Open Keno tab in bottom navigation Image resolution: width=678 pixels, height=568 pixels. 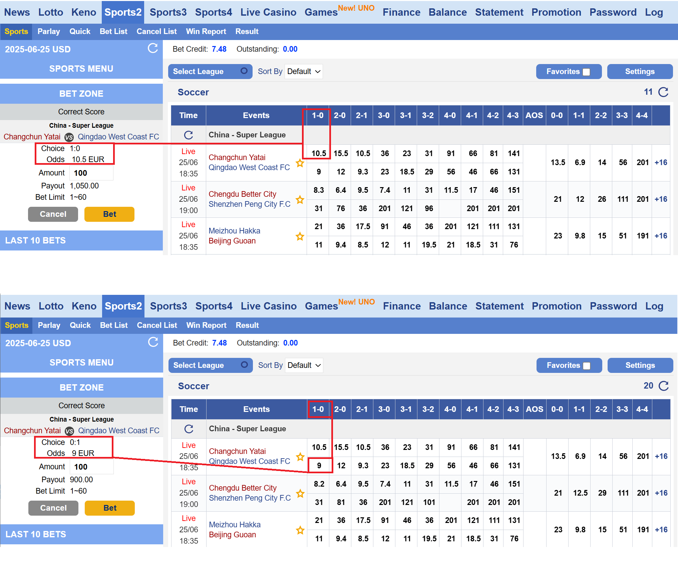pyautogui.click(x=84, y=306)
